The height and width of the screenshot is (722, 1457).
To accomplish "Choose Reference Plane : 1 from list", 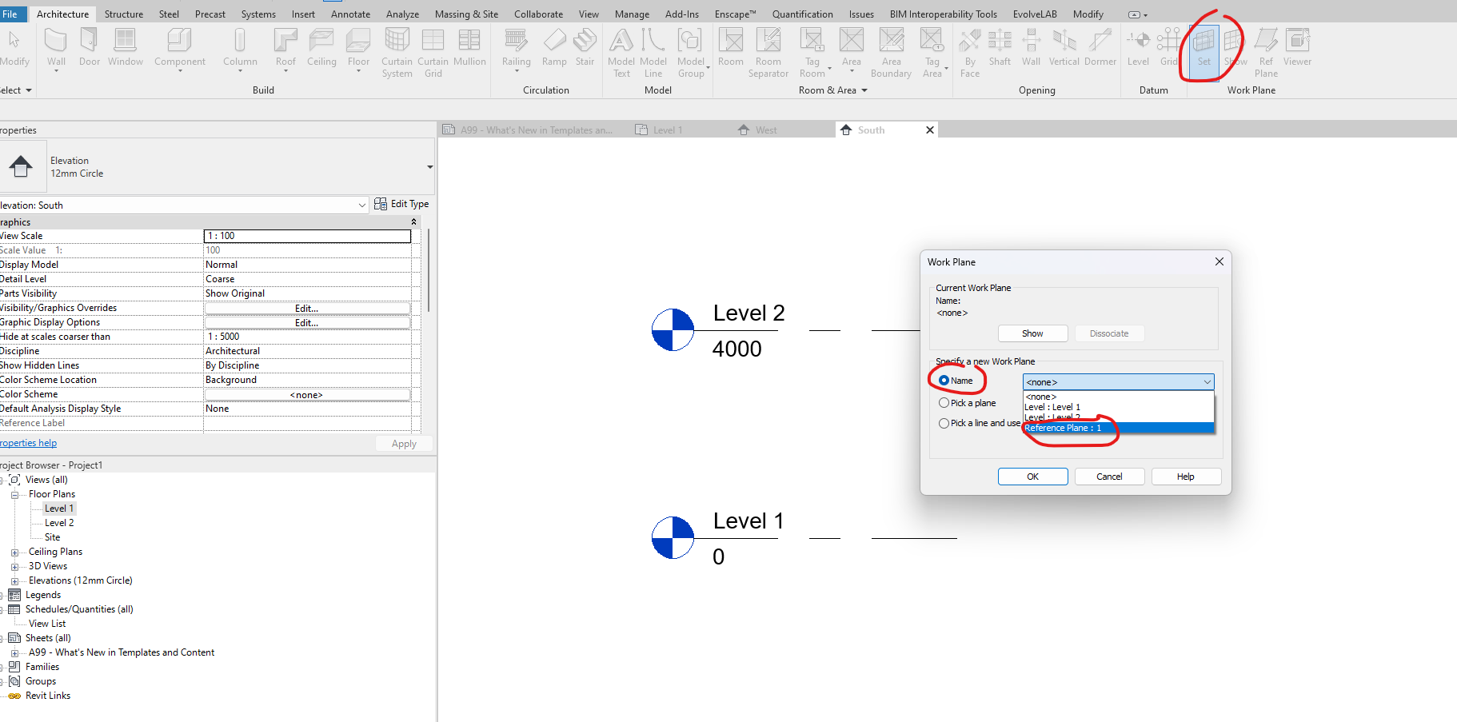I will tap(1118, 428).
